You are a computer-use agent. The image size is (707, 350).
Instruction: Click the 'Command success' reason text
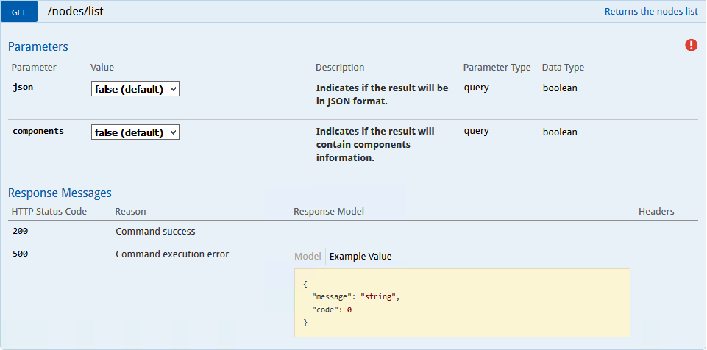(x=155, y=232)
